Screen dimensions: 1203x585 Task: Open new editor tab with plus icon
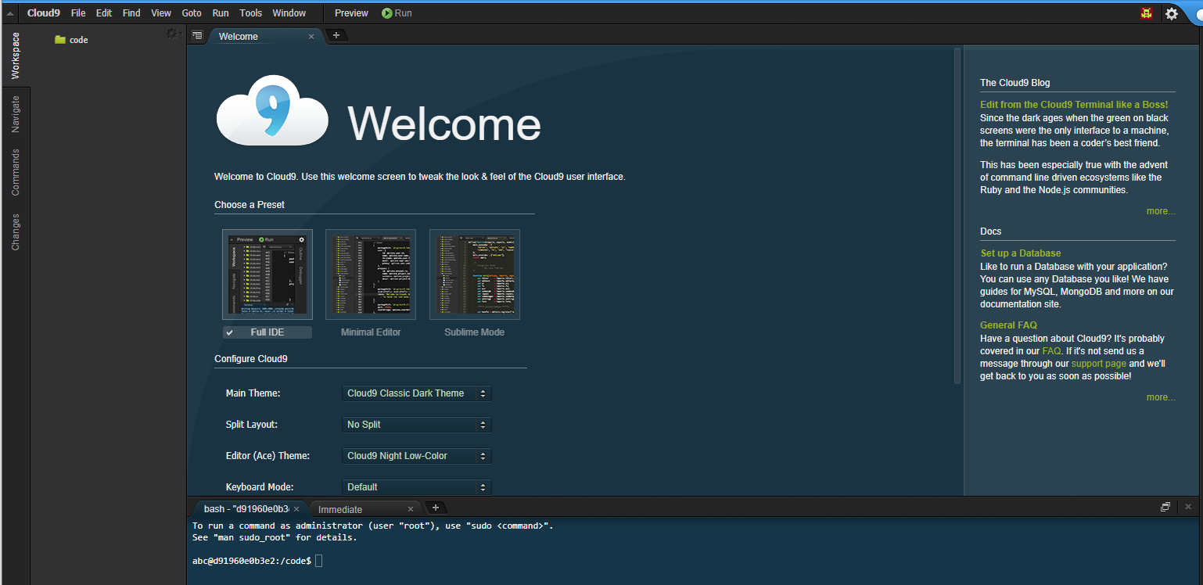(336, 35)
